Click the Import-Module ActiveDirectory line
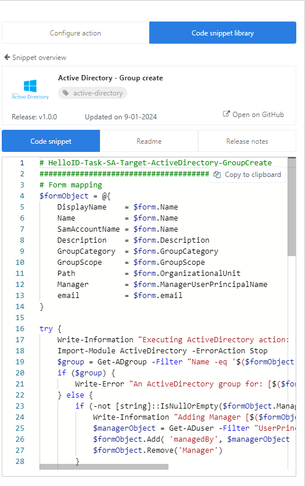 coord(163,351)
